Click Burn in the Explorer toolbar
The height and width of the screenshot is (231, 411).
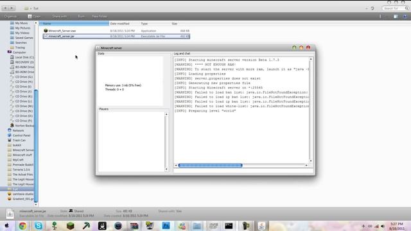(82, 16)
